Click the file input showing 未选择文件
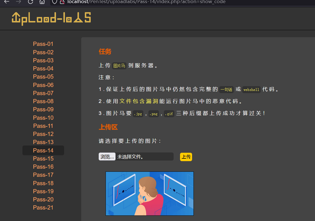Screen dimensions: 315x221 [136, 157]
